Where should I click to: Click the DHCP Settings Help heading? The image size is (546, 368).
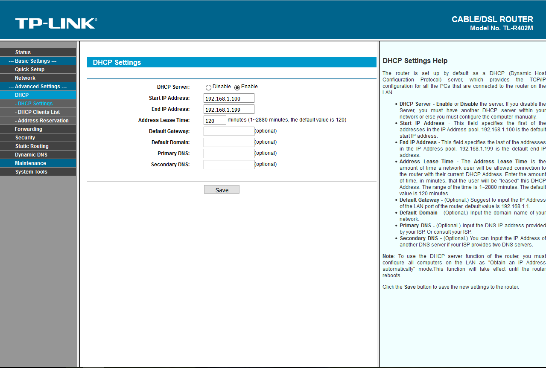(415, 61)
